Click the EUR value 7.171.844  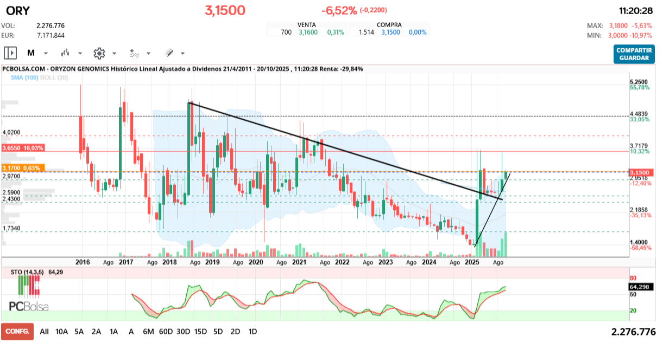pyautogui.click(x=50, y=35)
